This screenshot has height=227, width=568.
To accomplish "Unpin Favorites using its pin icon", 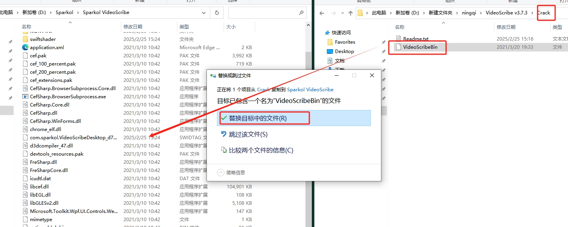I will coord(383,42).
